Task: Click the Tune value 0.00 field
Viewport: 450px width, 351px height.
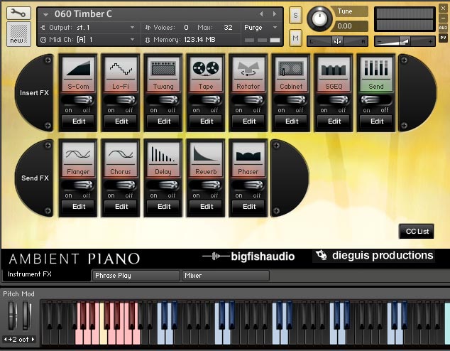Action: coord(349,26)
